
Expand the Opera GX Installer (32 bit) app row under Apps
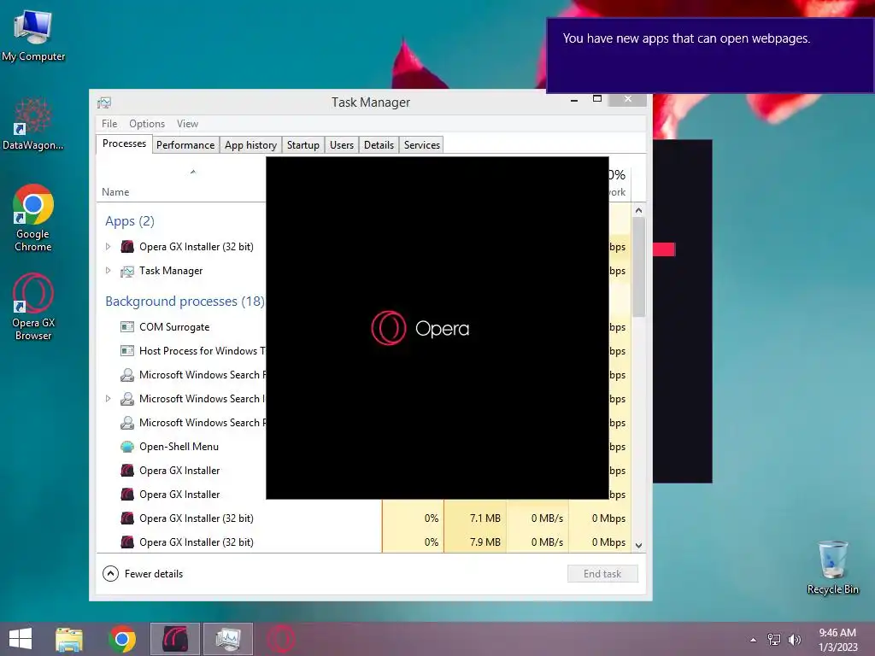click(x=109, y=247)
